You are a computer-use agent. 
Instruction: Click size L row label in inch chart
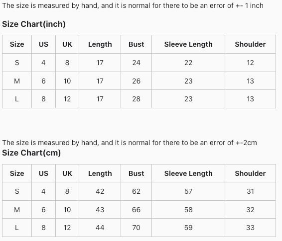click(17, 99)
